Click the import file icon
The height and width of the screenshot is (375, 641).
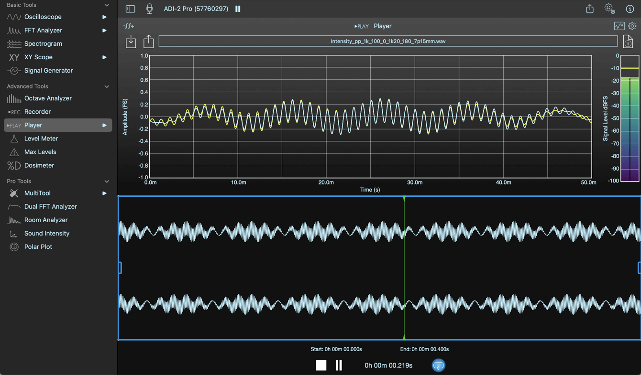(x=131, y=42)
